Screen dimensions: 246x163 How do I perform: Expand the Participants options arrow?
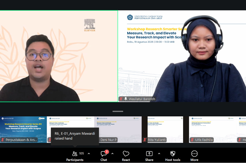89,154
